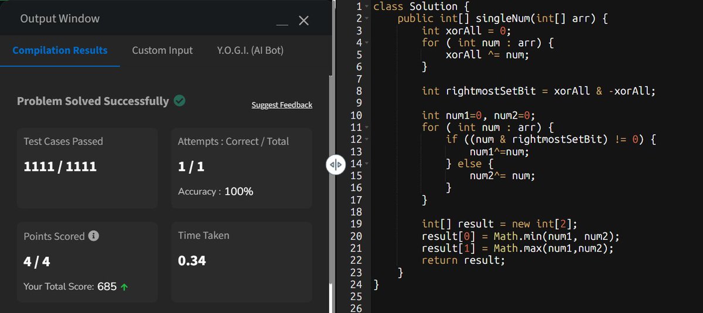Click the rightmostSetBit declaration on line 8
Screen dimensions: 703x313
pyautogui.click(x=539, y=91)
